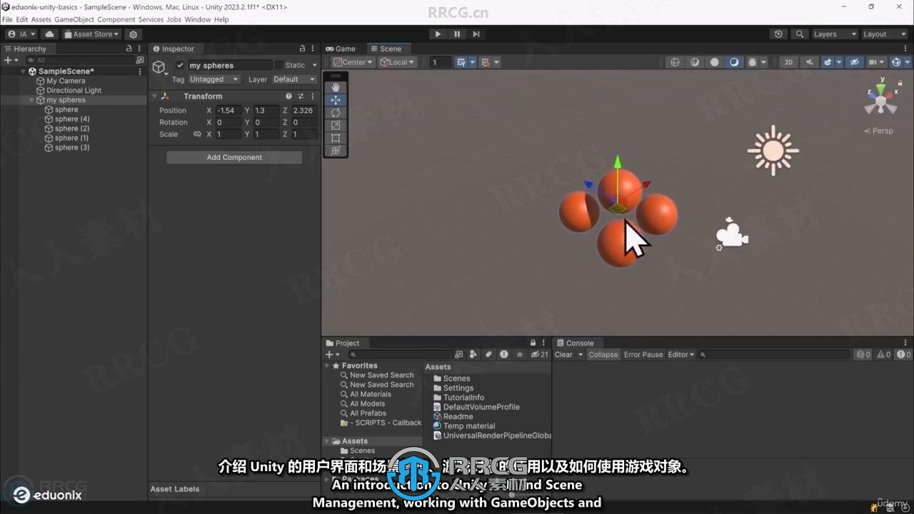Click the scale constrain proportions link icon
The width and height of the screenshot is (914, 514).
(197, 134)
